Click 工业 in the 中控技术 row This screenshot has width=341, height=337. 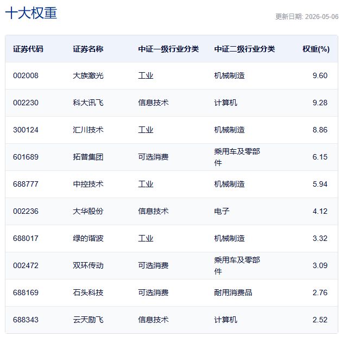pos(146,184)
